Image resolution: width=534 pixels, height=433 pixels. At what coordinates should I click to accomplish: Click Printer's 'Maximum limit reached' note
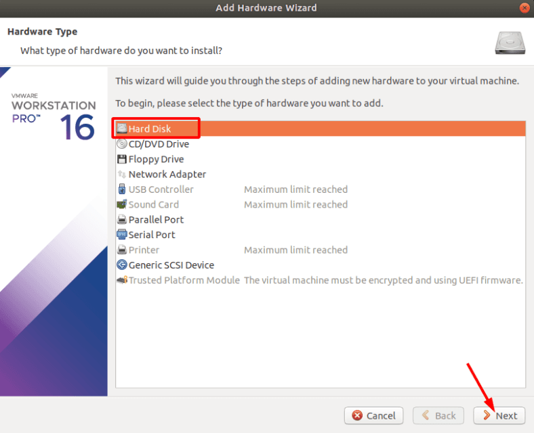pyautogui.click(x=295, y=250)
